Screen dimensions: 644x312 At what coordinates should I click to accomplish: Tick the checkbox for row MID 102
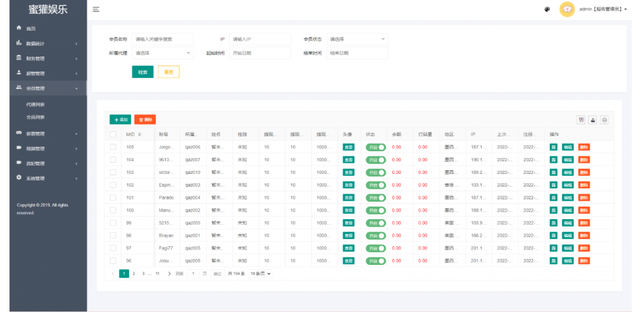tap(113, 185)
